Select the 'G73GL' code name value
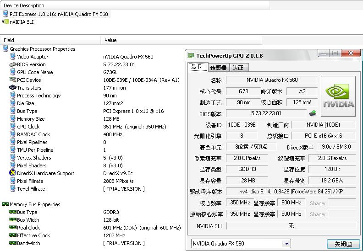This screenshot has width=363, height=251. click(x=110, y=72)
